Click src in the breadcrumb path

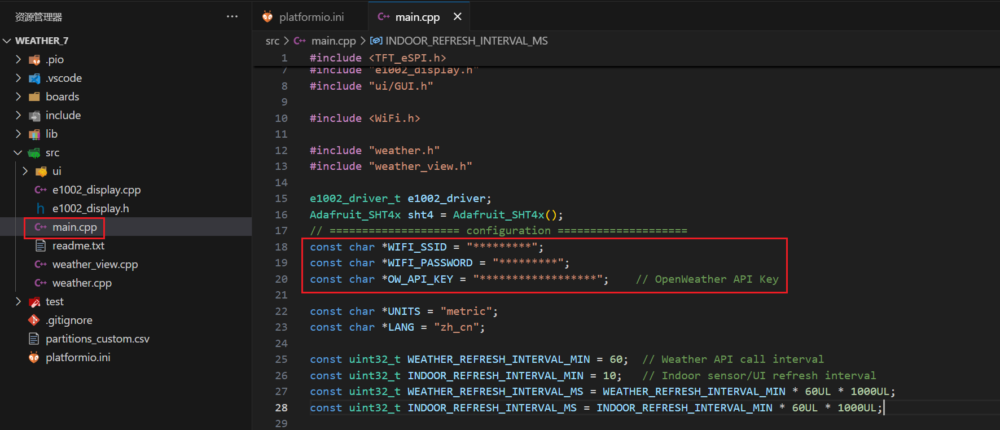coord(272,41)
